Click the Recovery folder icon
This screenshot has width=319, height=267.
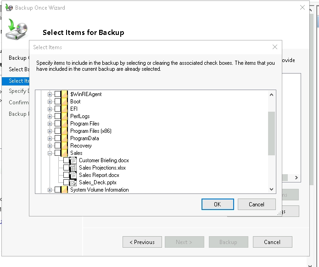click(64, 146)
